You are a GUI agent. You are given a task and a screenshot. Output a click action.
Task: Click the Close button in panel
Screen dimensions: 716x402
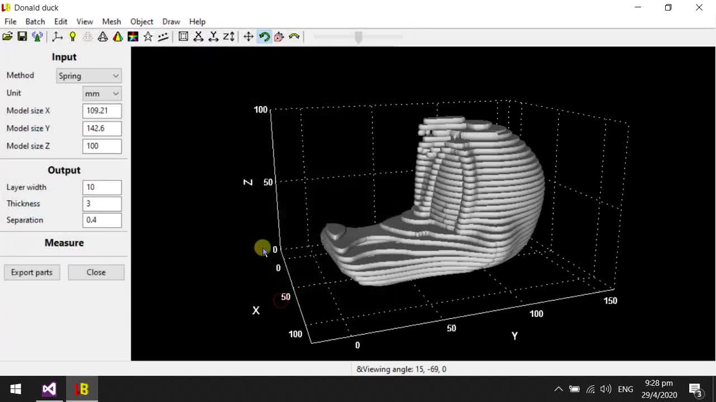[x=96, y=272]
